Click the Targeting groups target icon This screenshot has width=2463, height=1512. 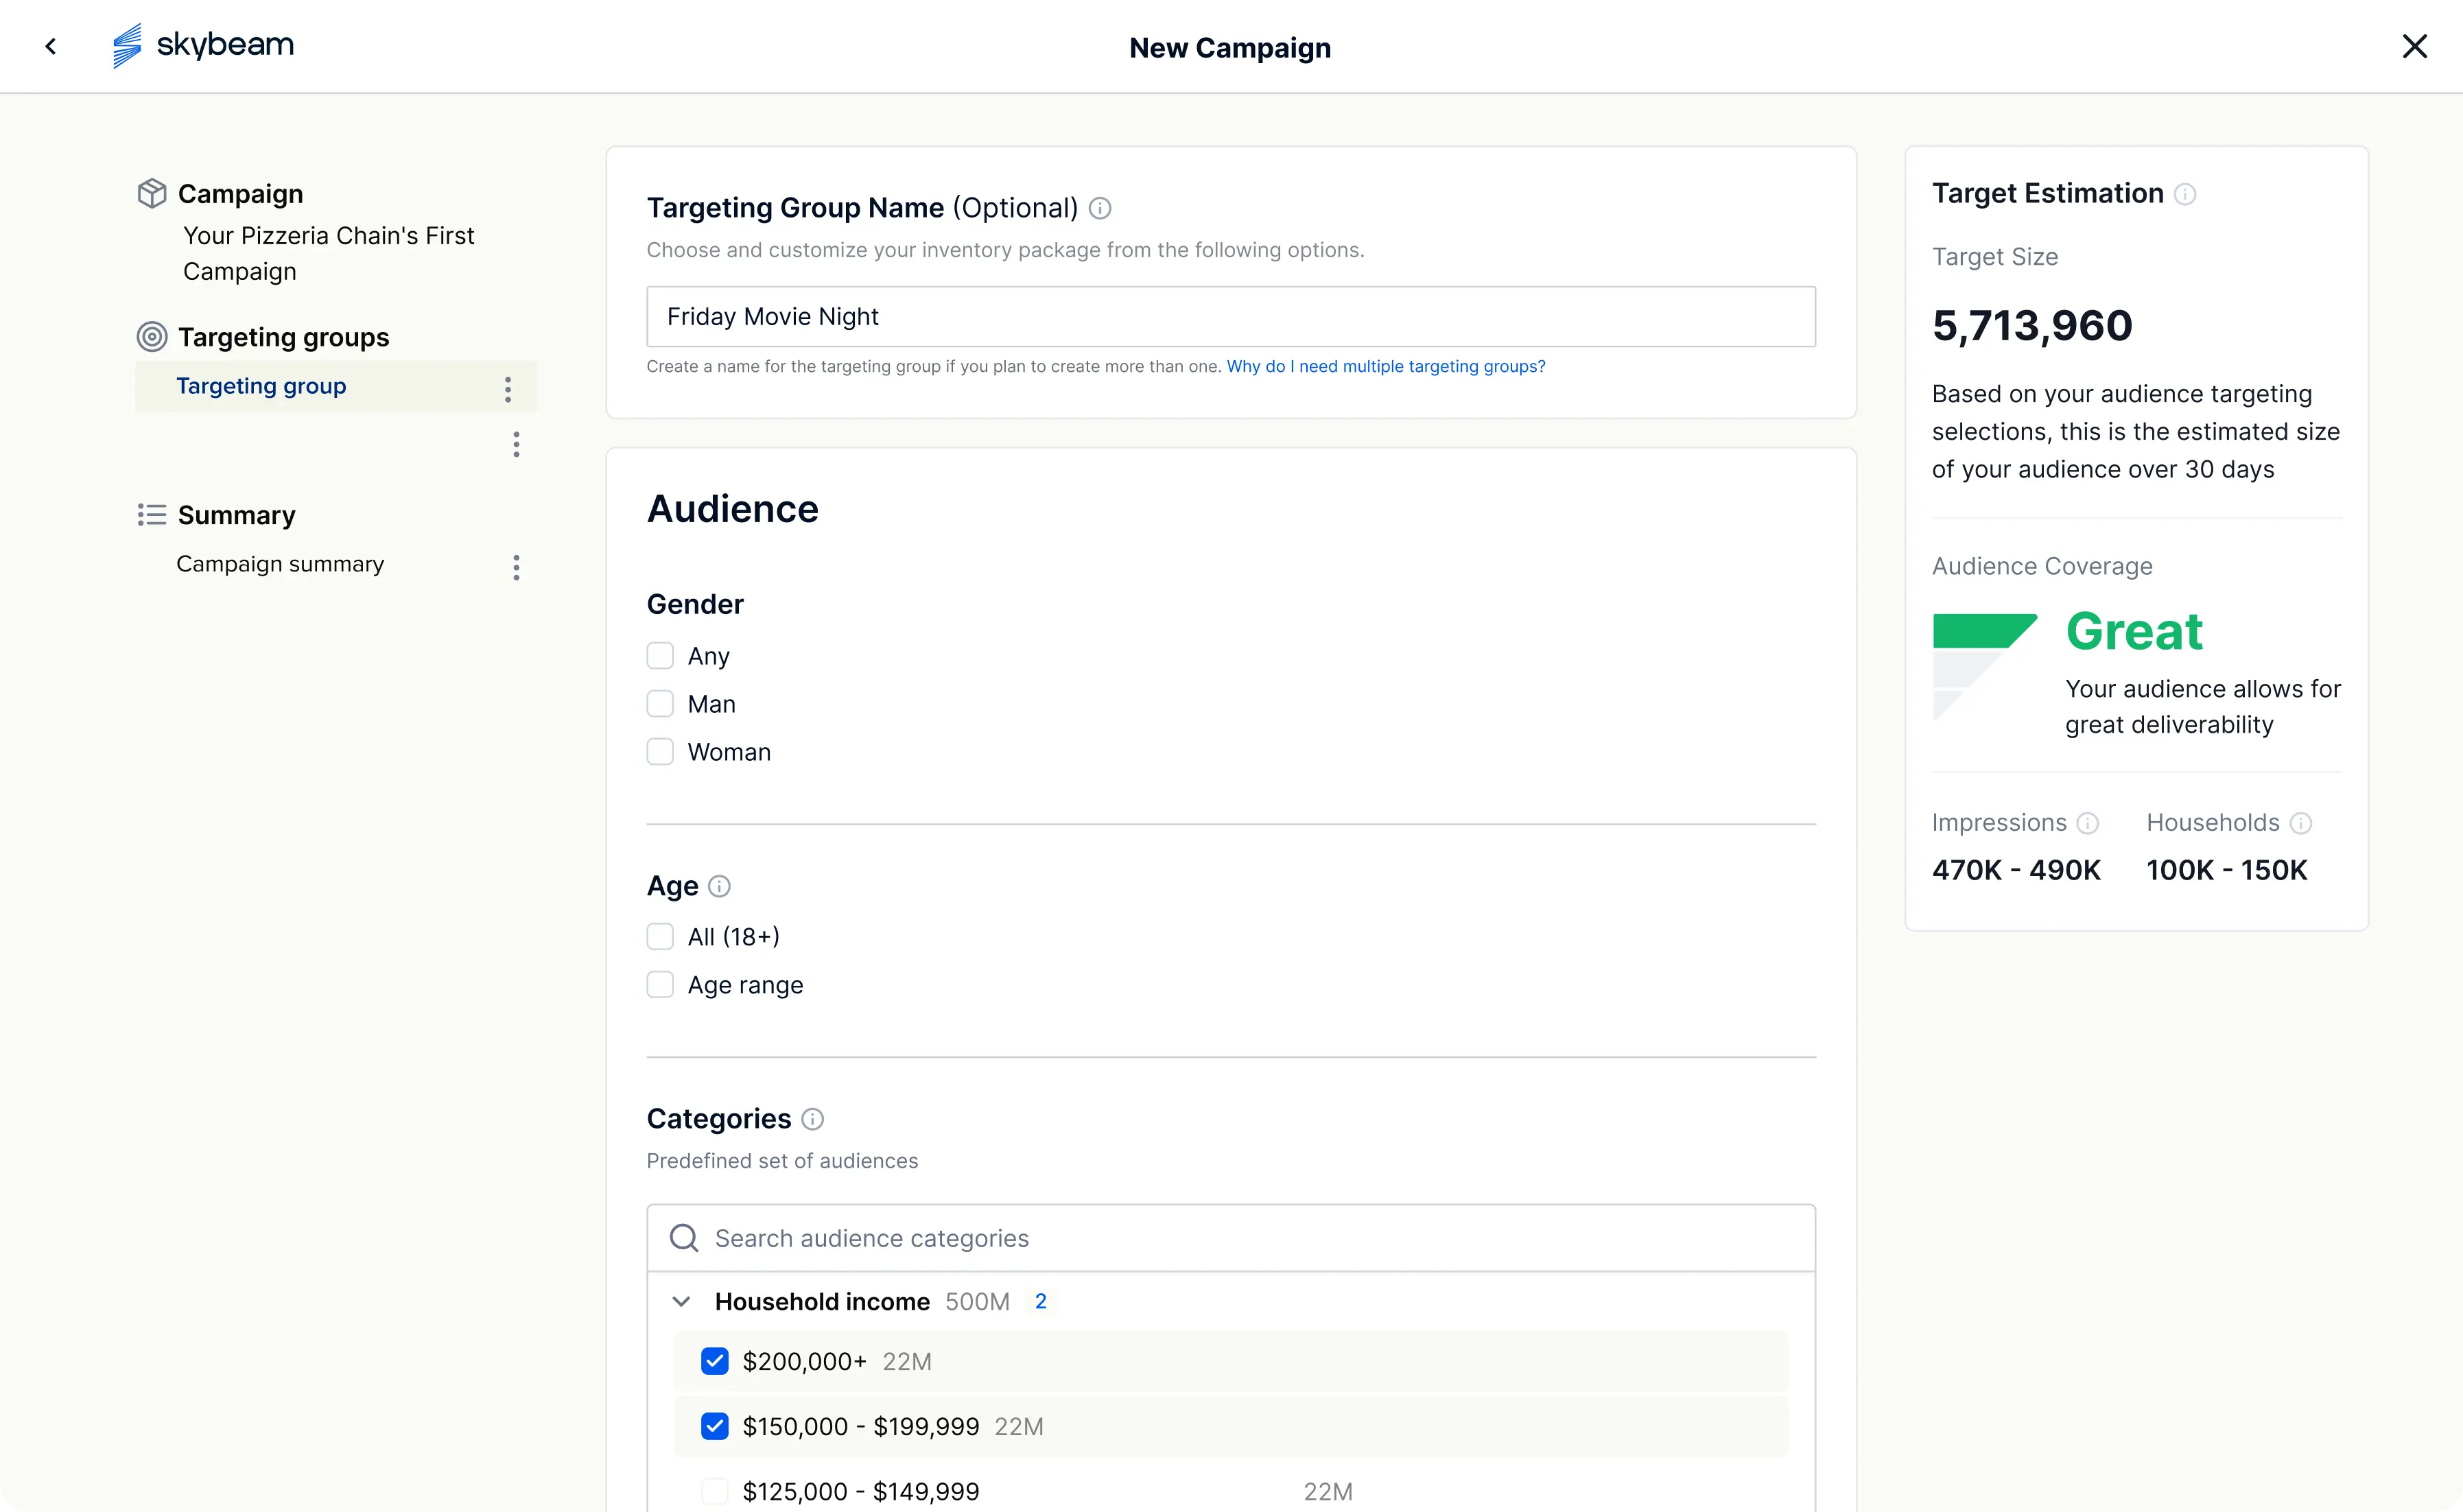click(x=152, y=337)
